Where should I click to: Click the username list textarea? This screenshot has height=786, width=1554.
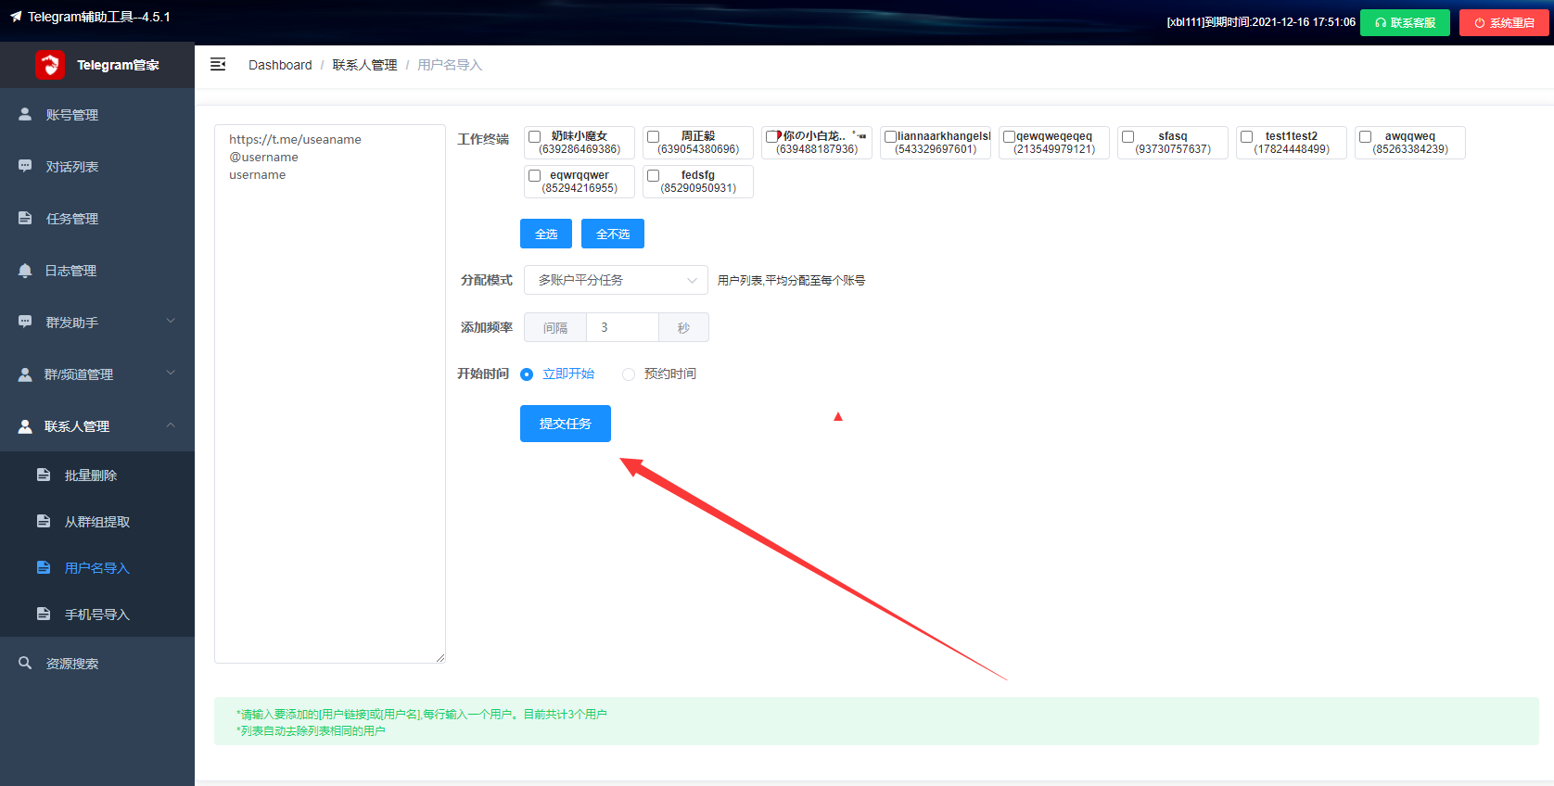pyautogui.click(x=330, y=394)
